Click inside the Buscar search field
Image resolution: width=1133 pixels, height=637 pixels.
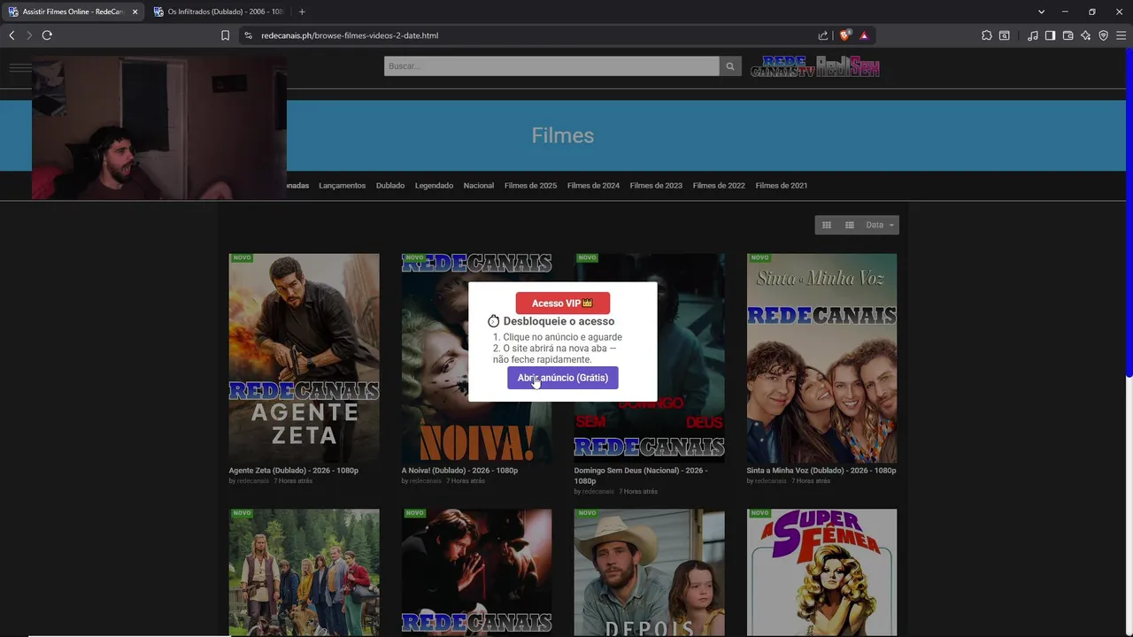click(x=551, y=66)
